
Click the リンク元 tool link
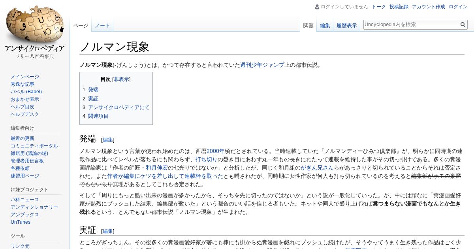coord(20,246)
